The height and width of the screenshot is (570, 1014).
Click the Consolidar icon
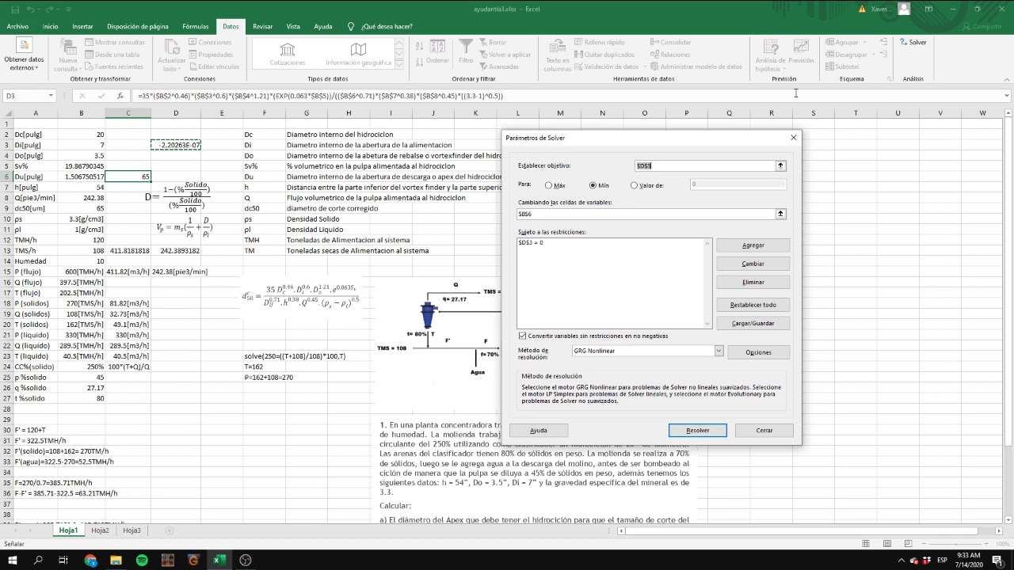tap(655, 42)
